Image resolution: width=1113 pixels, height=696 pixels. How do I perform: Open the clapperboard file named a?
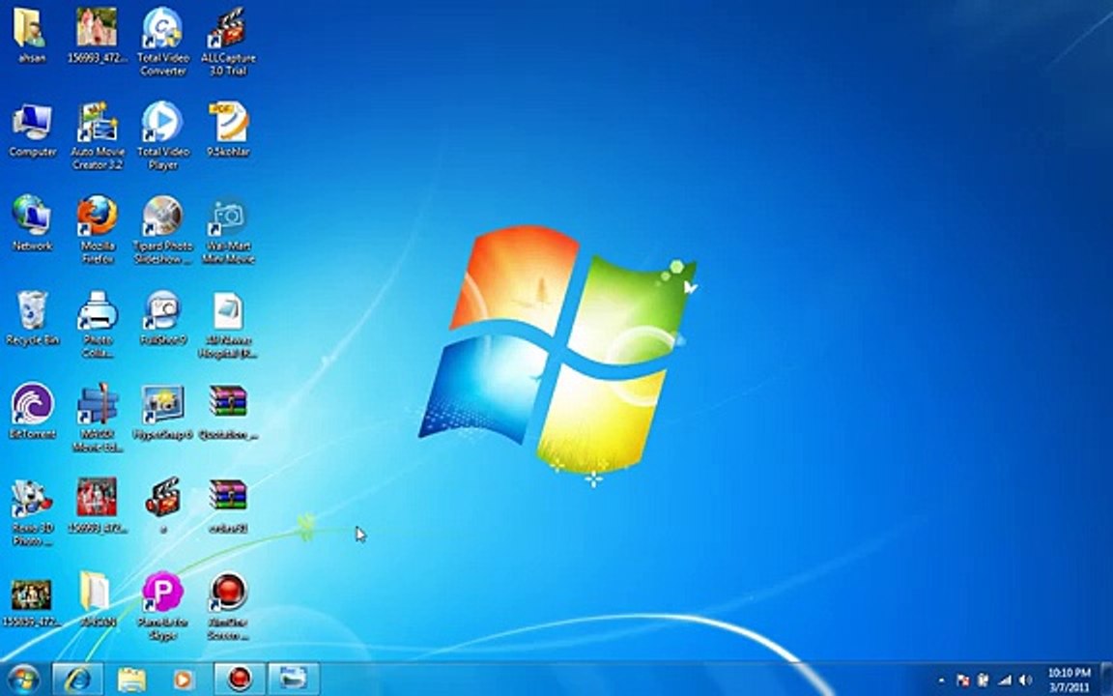162,506
